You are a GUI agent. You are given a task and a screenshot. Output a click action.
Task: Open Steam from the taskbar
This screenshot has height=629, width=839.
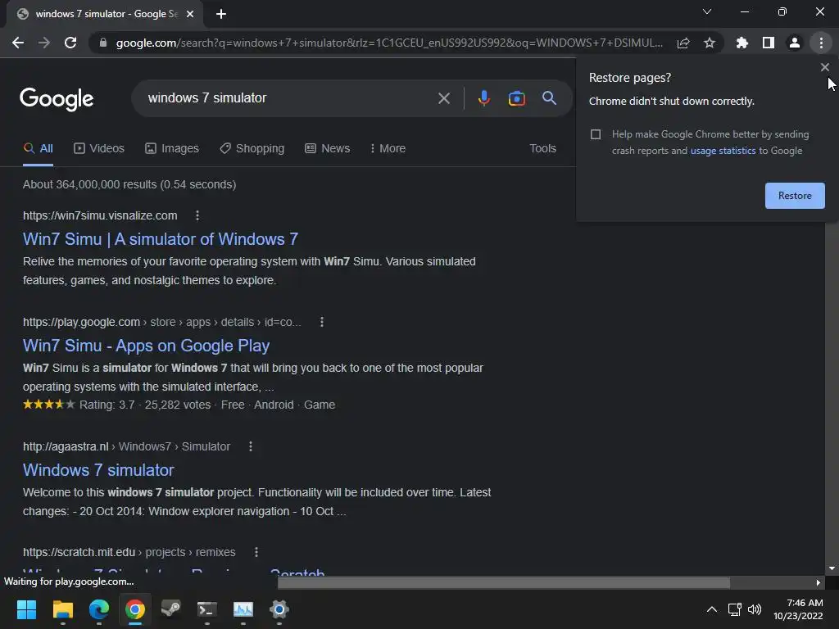click(170, 609)
